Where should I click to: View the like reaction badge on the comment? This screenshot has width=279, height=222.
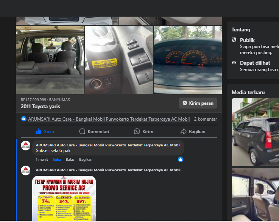pyautogui.click(x=181, y=160)
